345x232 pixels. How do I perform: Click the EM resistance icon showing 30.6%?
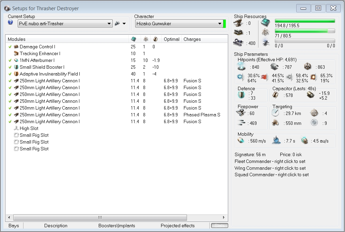coord(240,77)
